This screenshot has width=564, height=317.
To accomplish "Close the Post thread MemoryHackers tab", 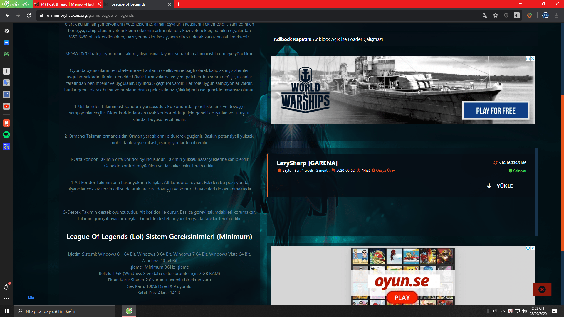I will point(99,4).
